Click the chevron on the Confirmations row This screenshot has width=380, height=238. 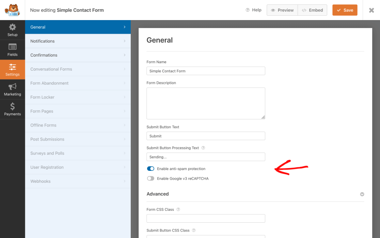tap(125, 55)
